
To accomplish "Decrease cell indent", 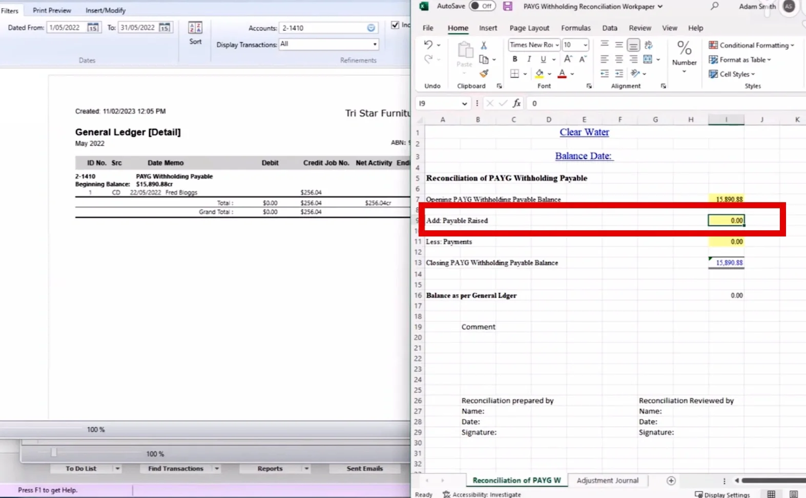I will pyautogui.click(x=605, y=74).
